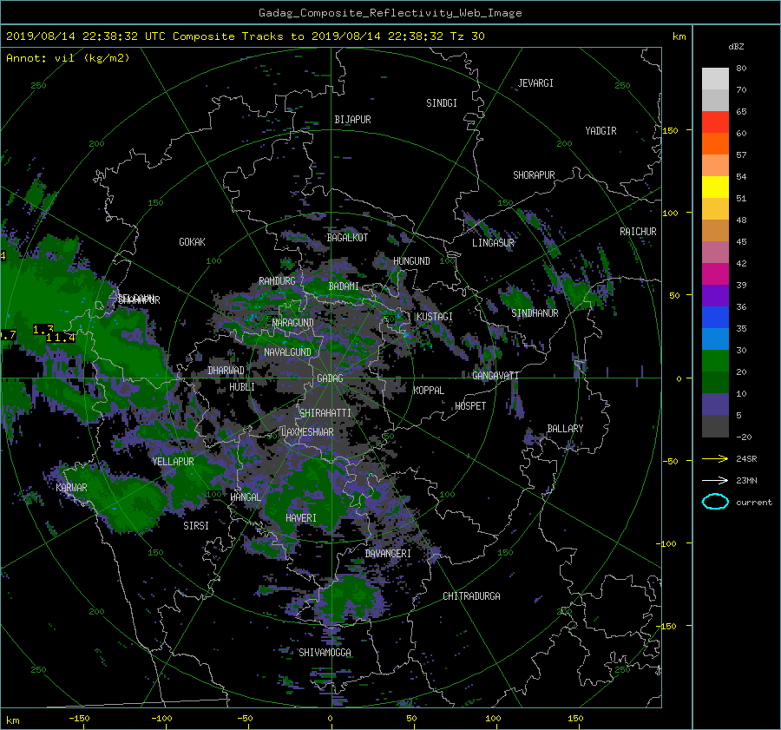Screen dimensions: 781x730
Task: Click the 'SHIVAMOGGA' city label
Action: click(x=325, y=653)
